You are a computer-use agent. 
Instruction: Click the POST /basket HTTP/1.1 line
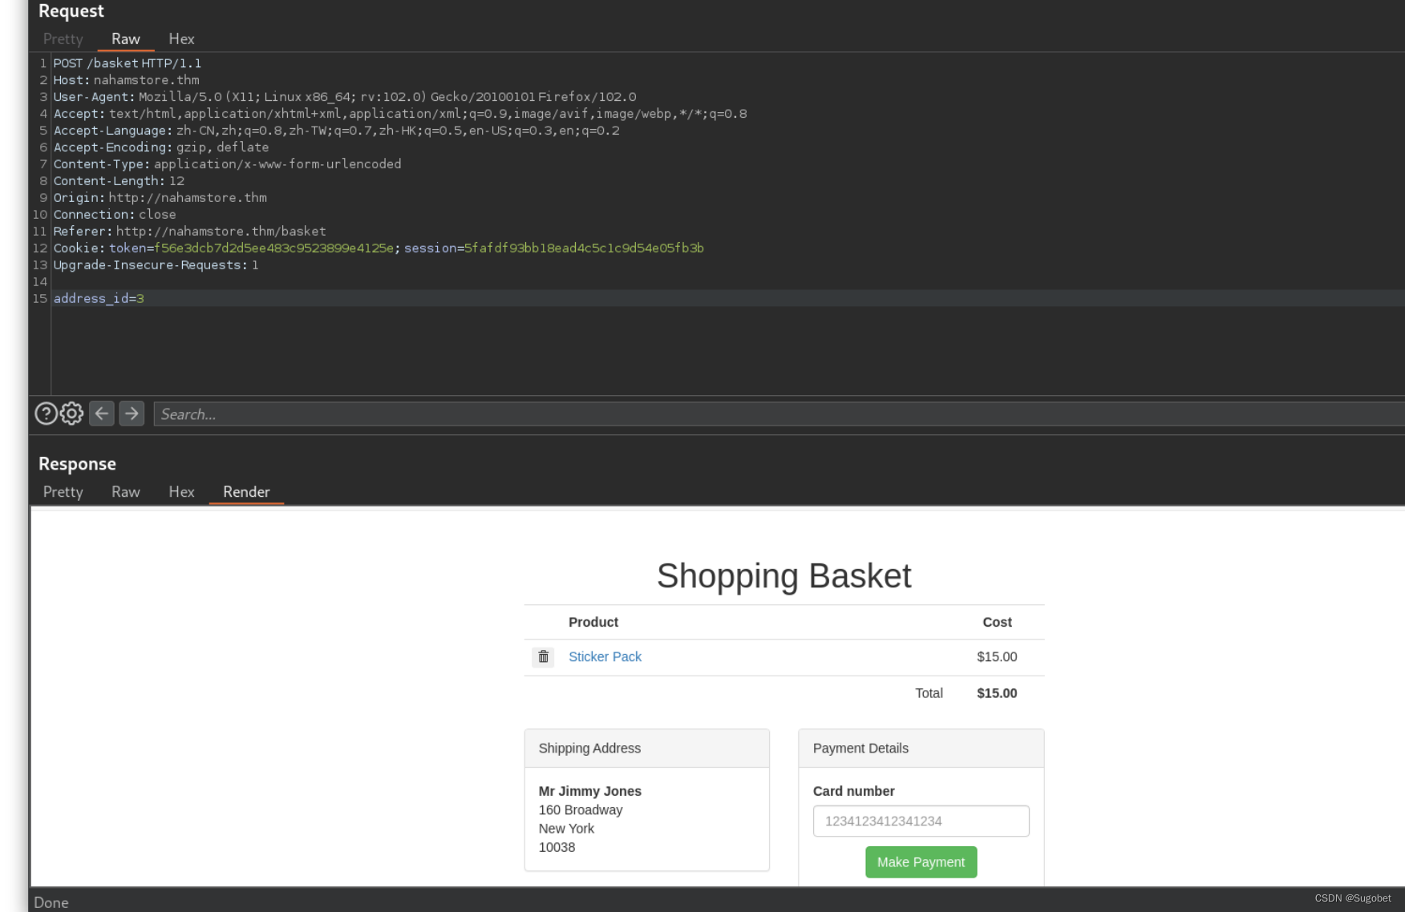128,63
